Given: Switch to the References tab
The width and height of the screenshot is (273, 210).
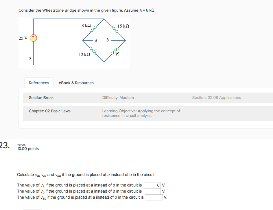Looking at the screenshot, I should tap(39, 83).
